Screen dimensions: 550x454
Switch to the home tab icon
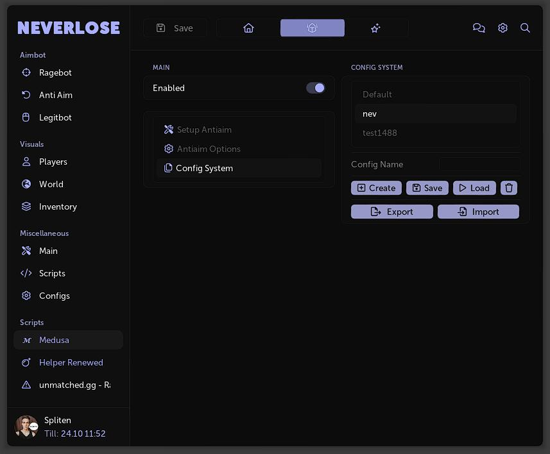coord(249,28)
